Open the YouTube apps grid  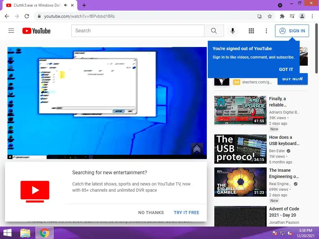coord(251,31)
